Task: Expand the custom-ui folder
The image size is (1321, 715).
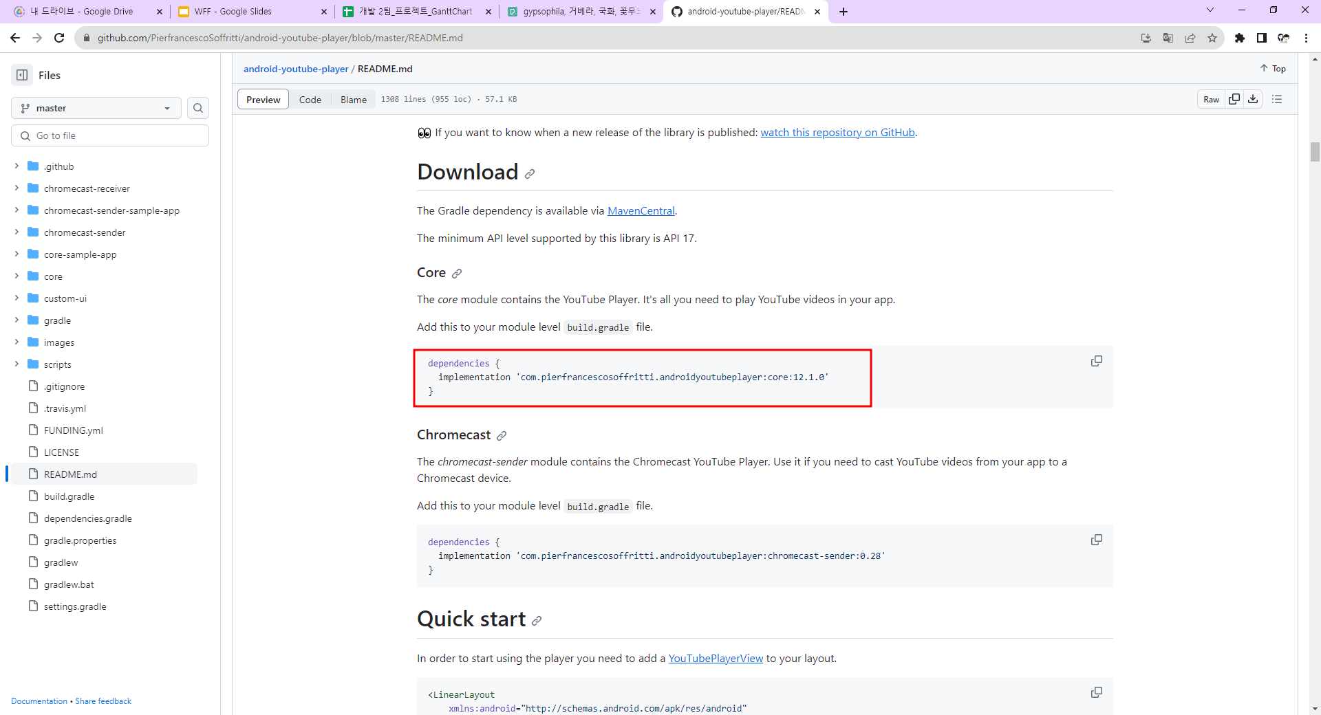Action: pyautogui.click(x=17, y=298)
